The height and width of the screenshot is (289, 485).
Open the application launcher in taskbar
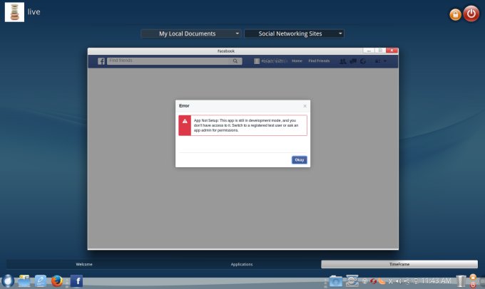8,281
